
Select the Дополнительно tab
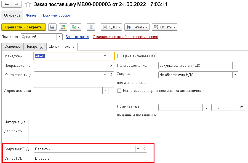coord(62,47)
